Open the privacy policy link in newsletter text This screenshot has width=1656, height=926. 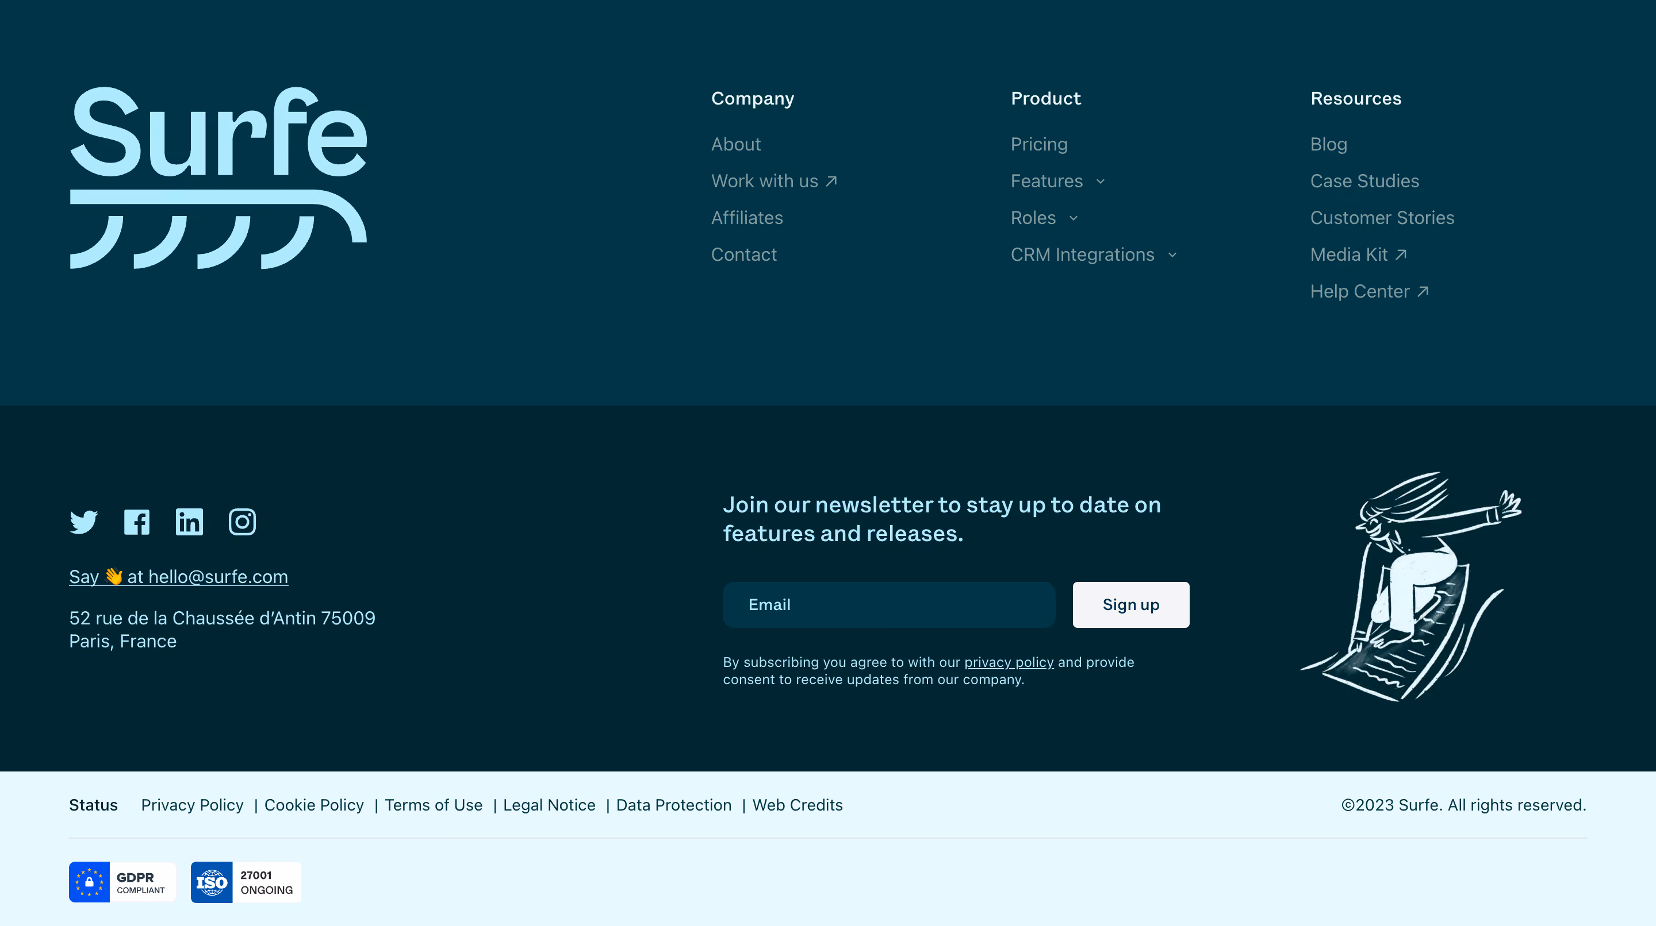tap(1009, 662)
